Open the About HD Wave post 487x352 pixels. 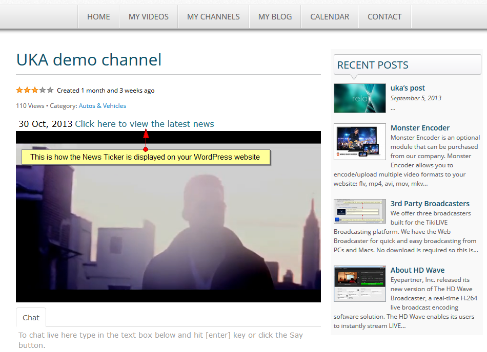pos(417,270)
